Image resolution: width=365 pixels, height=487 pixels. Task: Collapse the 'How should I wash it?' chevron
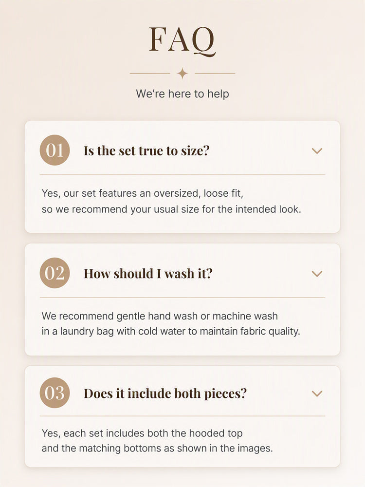[x=317, y=274]
